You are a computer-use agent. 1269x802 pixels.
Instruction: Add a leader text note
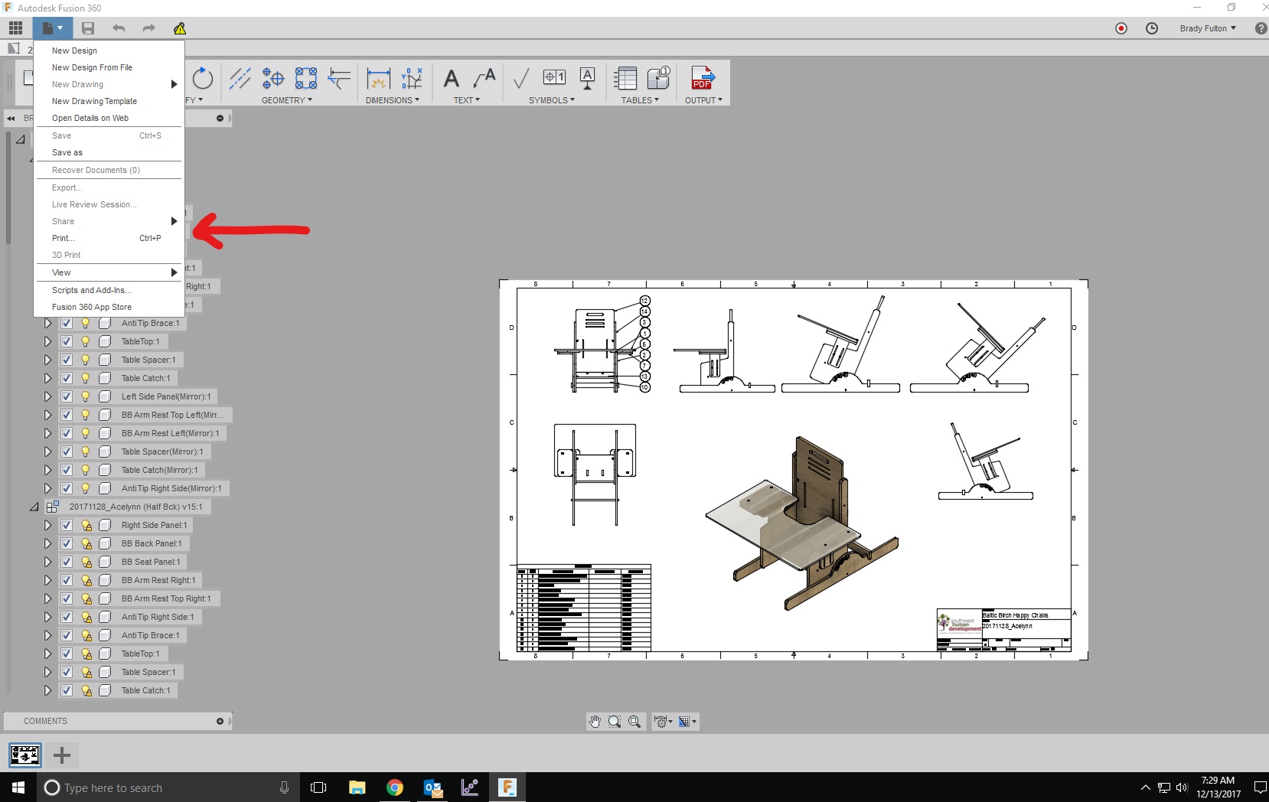click(x=483, y=80)
